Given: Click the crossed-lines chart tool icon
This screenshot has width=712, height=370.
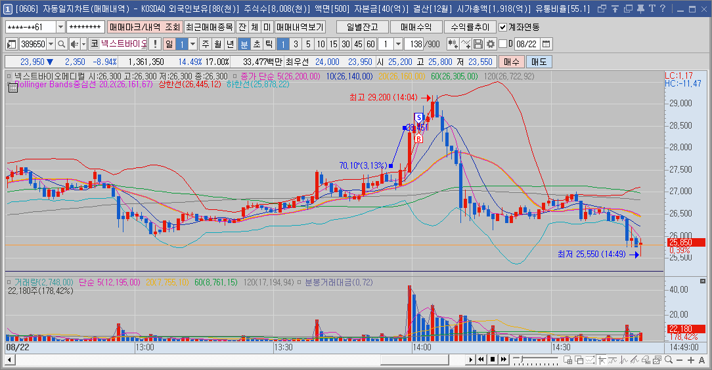Looking at the screenshot, I should (x=466, y=44).
